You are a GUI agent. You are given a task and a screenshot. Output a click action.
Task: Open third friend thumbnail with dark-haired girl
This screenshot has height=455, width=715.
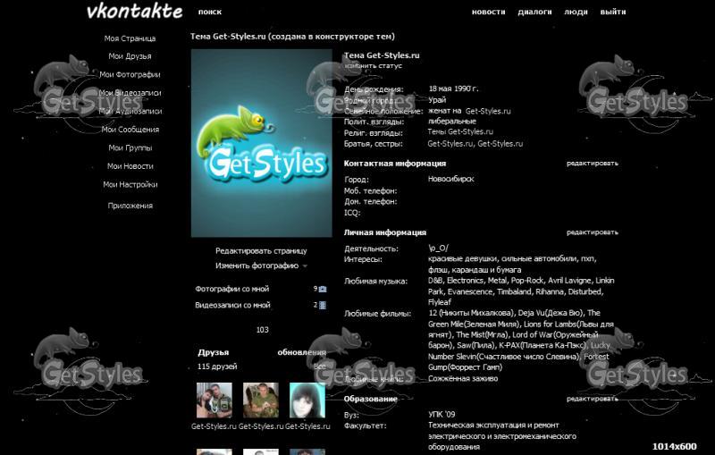coord(307,400)
